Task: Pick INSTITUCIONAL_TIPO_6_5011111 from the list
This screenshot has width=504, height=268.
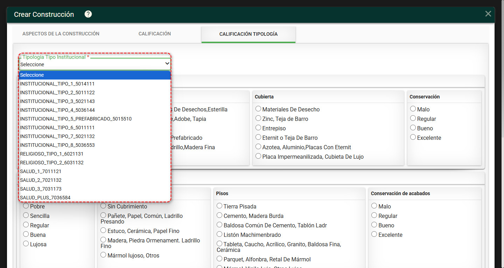Action: click(x=95, y=128)
